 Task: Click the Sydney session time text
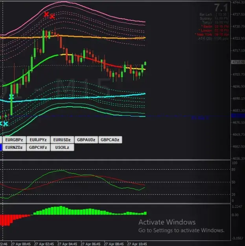pos(214,18)
